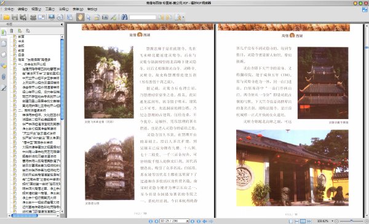Click the bookmark panel horizontal scrollbar

(x=25, y=215)
